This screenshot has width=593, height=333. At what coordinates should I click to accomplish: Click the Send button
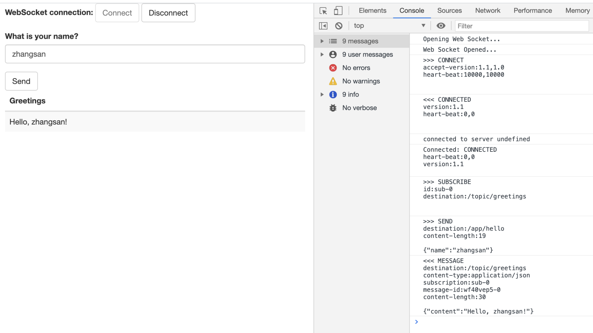point(21,81)
